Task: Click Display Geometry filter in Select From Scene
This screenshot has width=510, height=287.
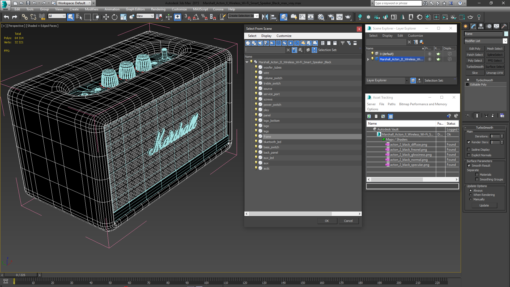Action: pyautogui.click(x=248, y=43)
